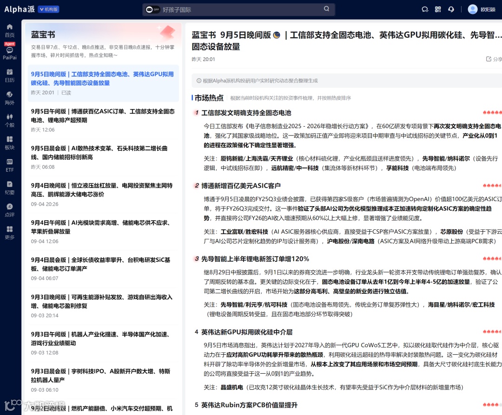This screenshot has height=415, width=502.
Task: Click the heat rating flames for item 1
Action: tap(492, 112)
